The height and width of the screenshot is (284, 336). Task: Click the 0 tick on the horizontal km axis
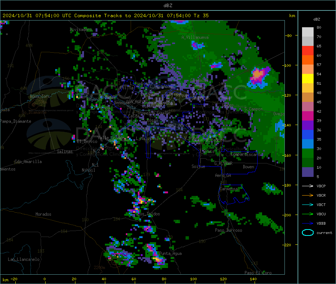44,279
